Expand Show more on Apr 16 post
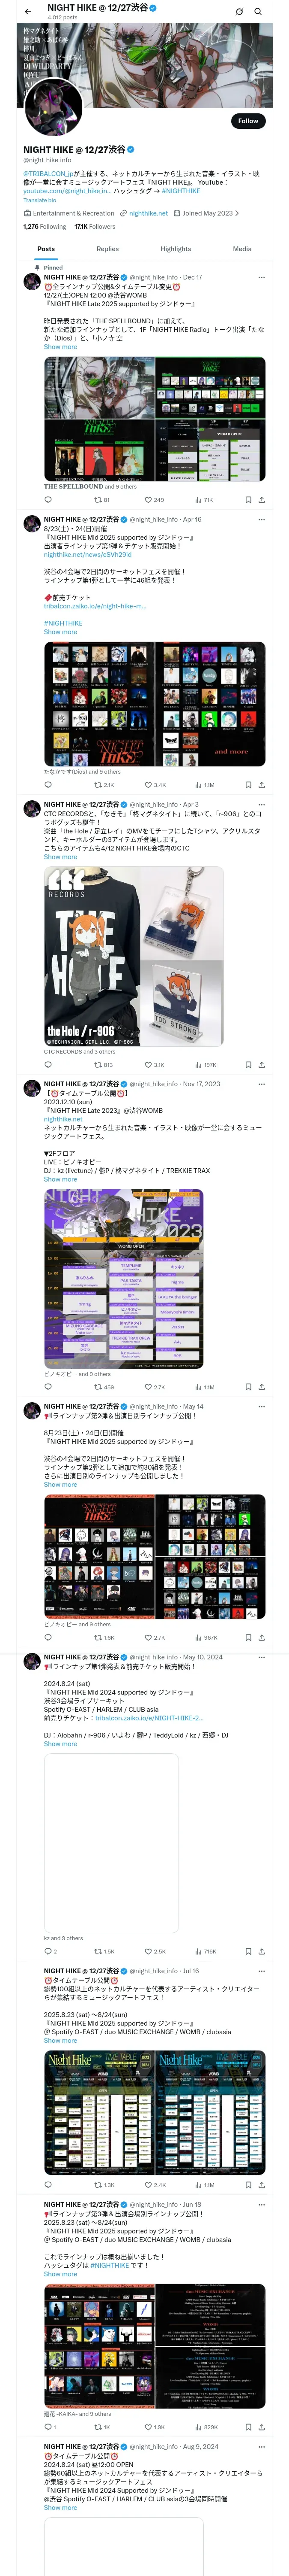The height and width of the screenshot is (2576, 289). click(60, 632)
